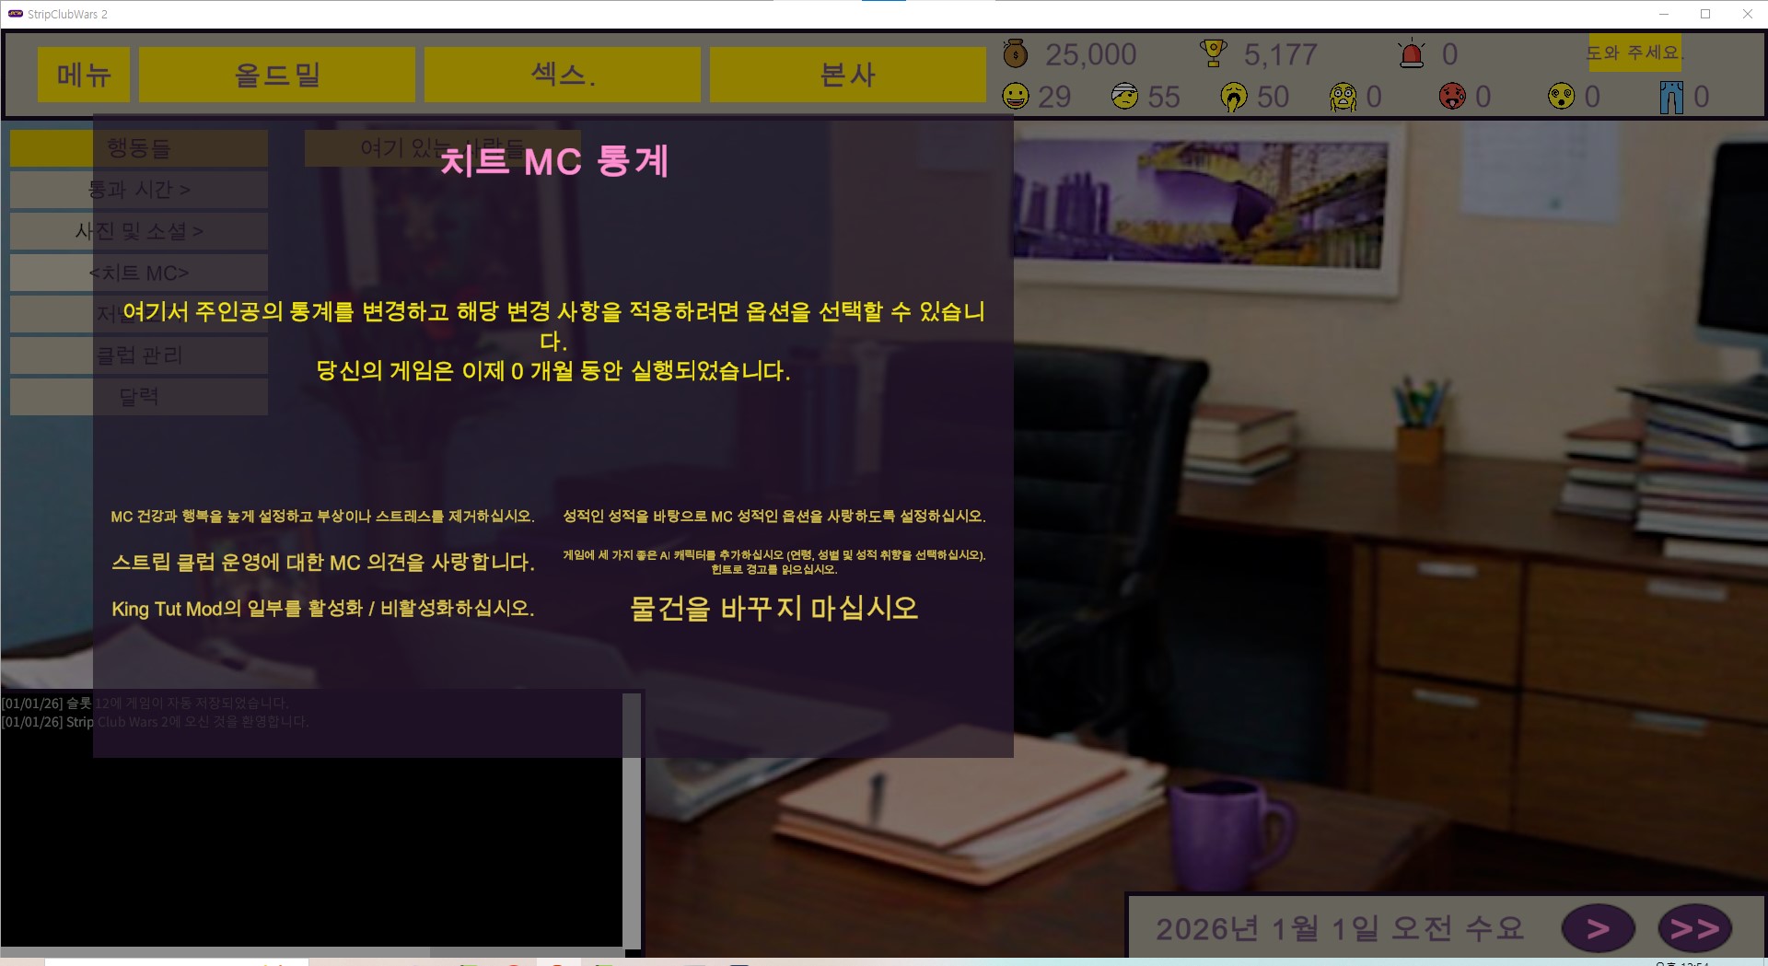Fast-forward time with the double arrow button

tap(1695, 928)
